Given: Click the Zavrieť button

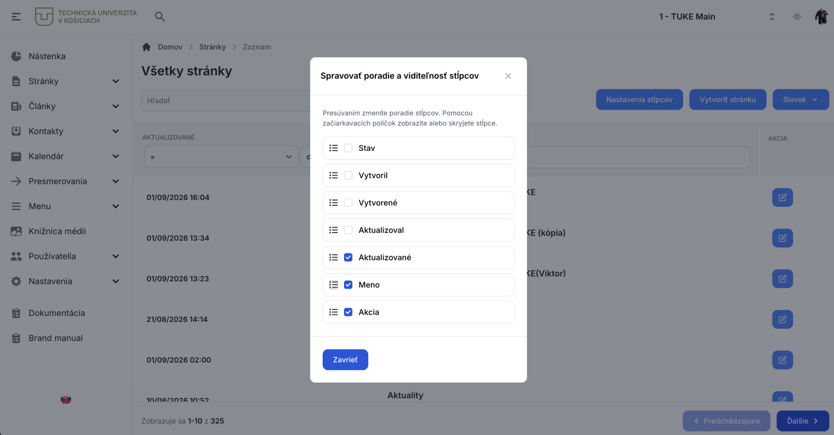Looking at the screenshot, I should pyautogui.click(x=346, y=360).
